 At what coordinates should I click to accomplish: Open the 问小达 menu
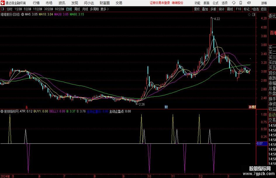89,3
